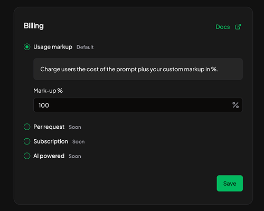The height and width of the screenshot is (211, 264).
Task: Select the Usage markup radio button
Action: [27, 47]
